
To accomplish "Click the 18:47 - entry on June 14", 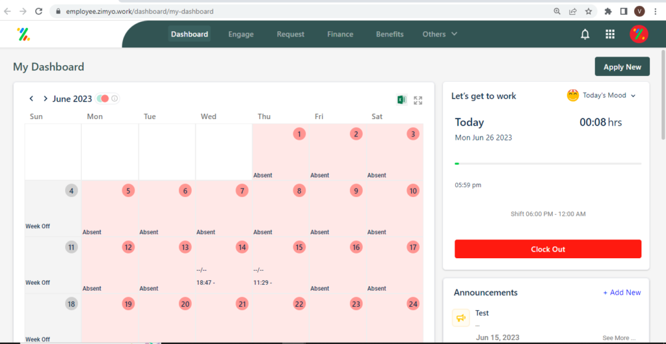I will point(206,282).
